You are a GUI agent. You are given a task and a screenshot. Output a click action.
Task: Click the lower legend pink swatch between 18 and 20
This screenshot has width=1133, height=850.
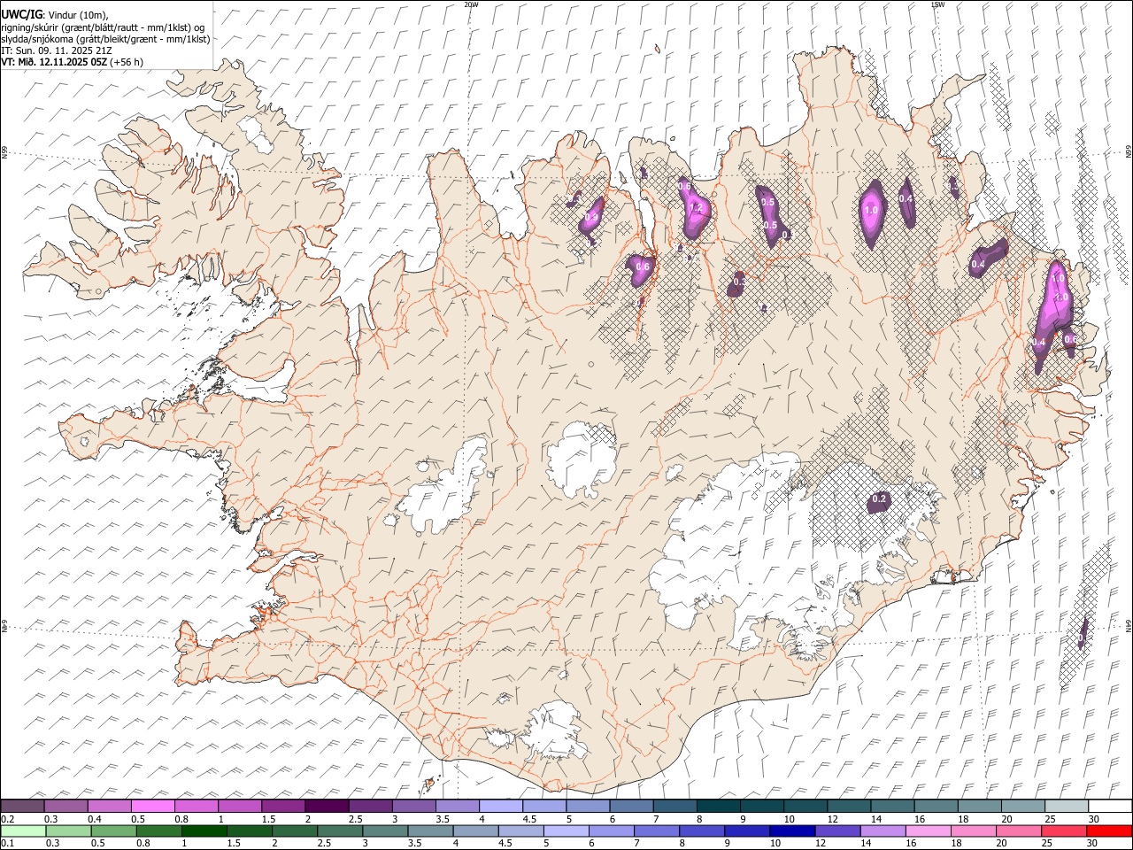click(x=973, y=831)
